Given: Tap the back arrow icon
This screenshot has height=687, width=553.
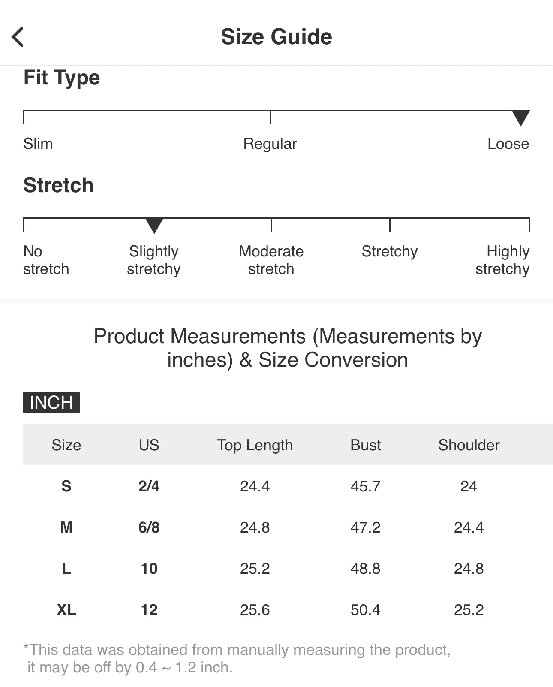Looking at the screenshot, I should [x=18, y=37].
